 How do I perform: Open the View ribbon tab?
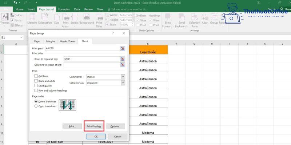[100, 9]
